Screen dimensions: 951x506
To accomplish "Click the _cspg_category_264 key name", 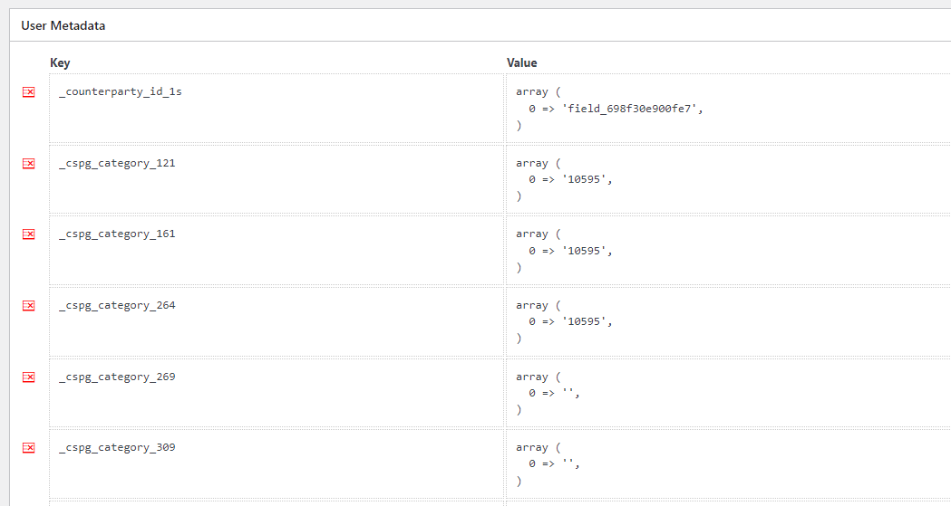I will (117, 306).
